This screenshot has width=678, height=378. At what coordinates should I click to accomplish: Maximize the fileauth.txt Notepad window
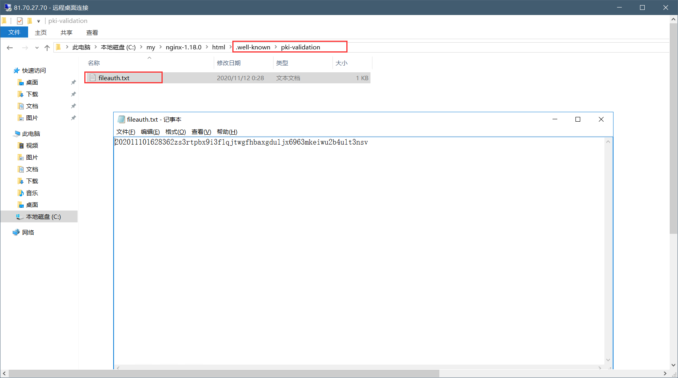pyautogui.click(x=578, y=119)
